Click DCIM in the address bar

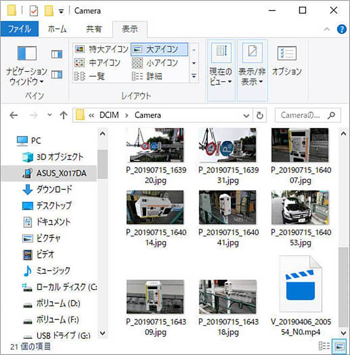click(109, 115)
